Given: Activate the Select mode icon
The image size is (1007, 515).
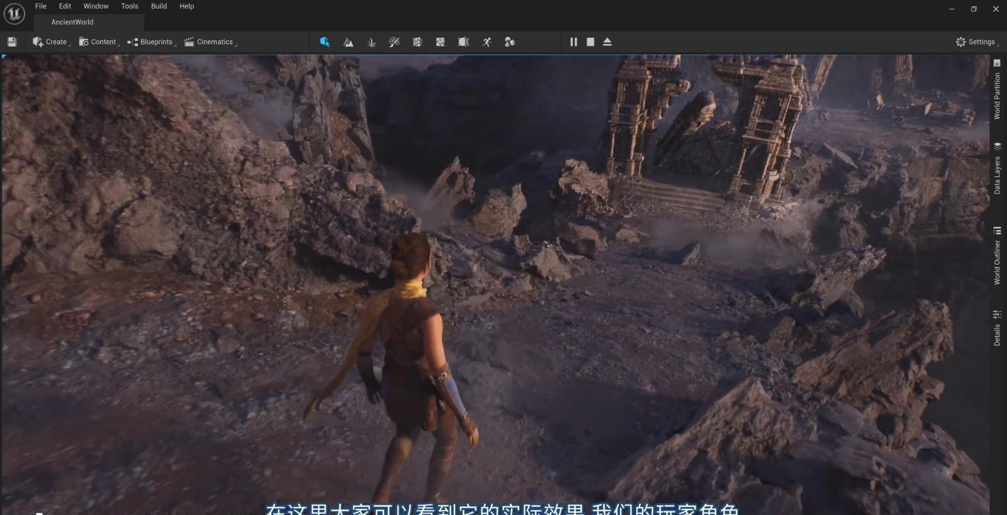Looking at the screenshot, I should point(325,42).
